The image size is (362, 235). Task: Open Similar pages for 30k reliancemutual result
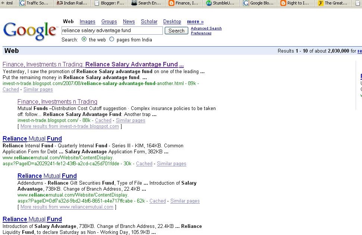(171, 164)
